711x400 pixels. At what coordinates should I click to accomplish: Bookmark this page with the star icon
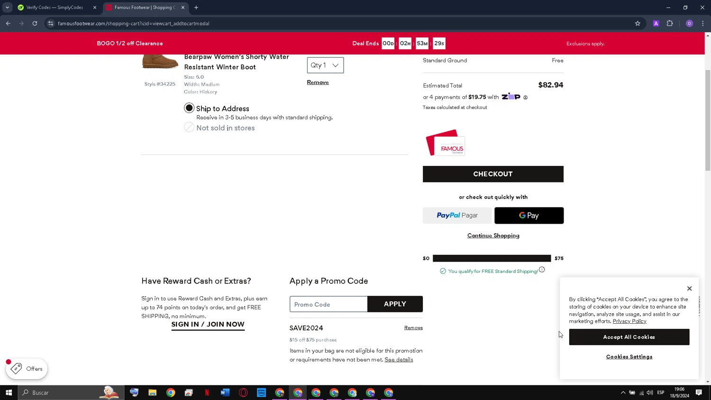(x=638, y=23)
